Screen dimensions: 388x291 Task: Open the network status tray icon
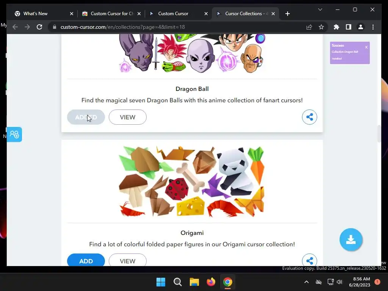coord(330,282)
